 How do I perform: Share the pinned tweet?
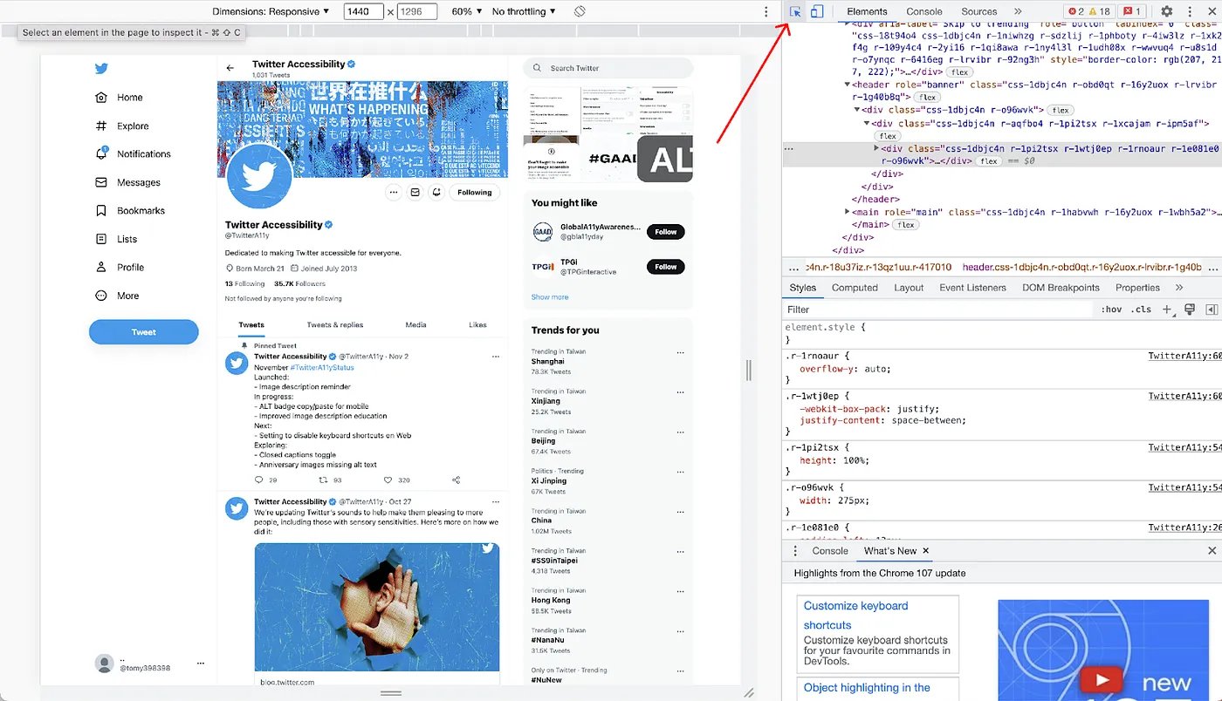[456, 480]
